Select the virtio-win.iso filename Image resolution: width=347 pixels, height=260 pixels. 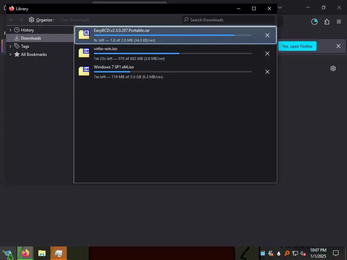[x=105, y=49]
